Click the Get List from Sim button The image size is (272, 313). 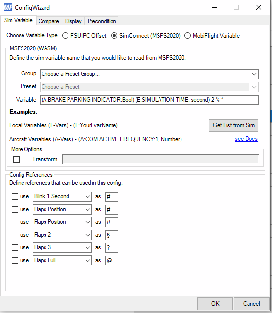click(x=233, y=125)
